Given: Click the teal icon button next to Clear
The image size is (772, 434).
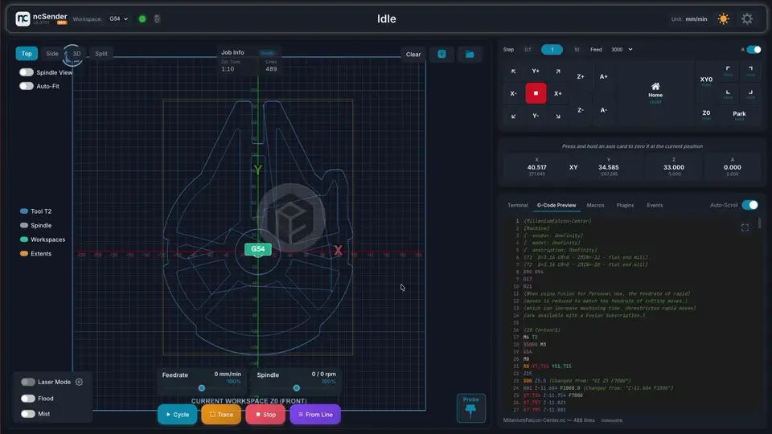Looking at the screenshot, I should [x=441, y=54].
